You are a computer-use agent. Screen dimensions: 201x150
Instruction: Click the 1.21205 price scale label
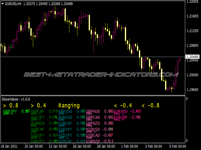(x=192, y=31)
